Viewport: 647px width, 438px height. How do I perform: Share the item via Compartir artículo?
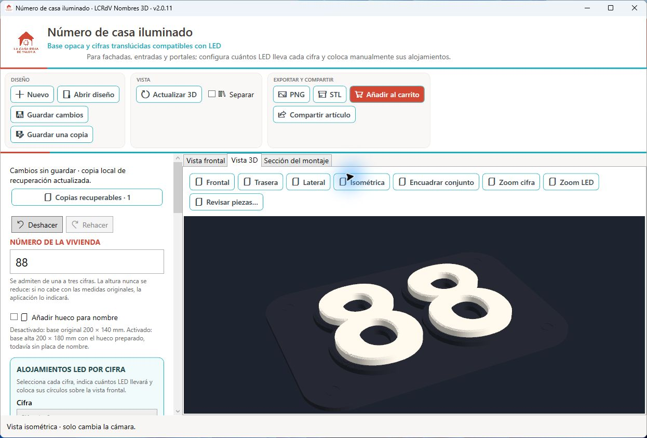pyautogui.click(x=314, y=115)
